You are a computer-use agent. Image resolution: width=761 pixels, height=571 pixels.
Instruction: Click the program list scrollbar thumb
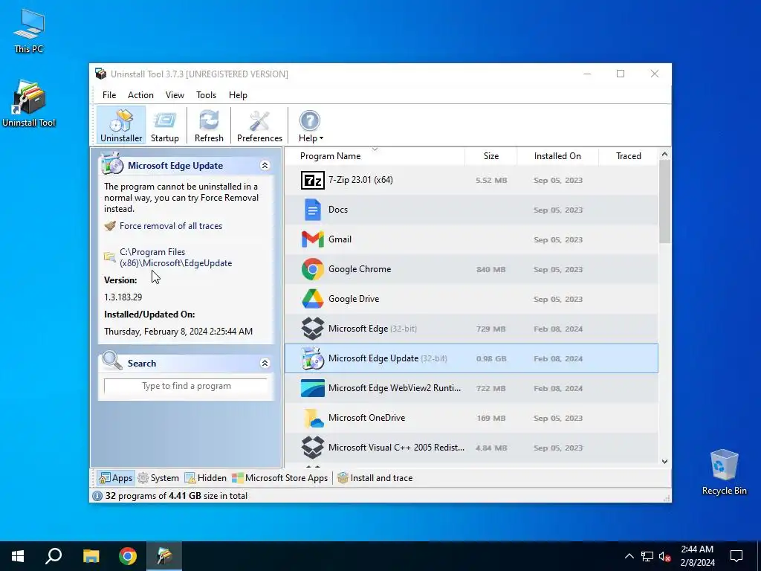[665, 201]
